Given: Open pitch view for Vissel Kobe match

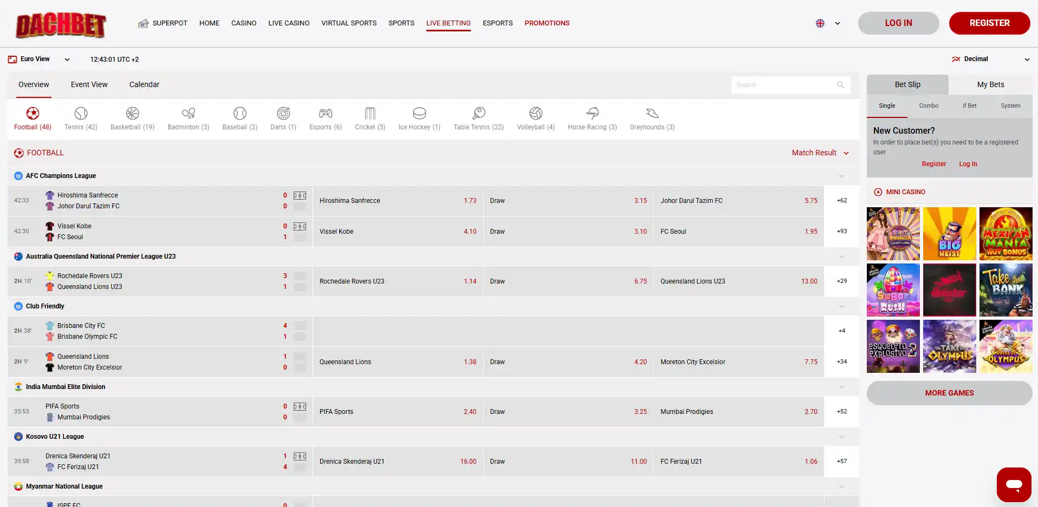Looking at the screenshot, I should 300,226.
